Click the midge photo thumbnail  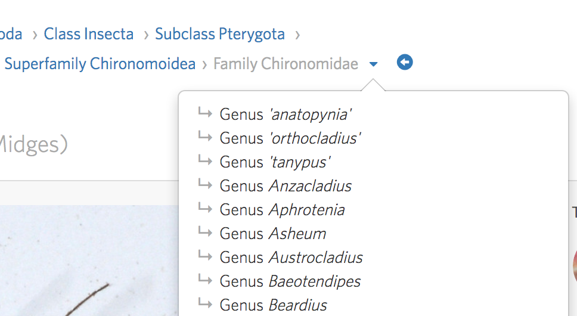point(89,262)
